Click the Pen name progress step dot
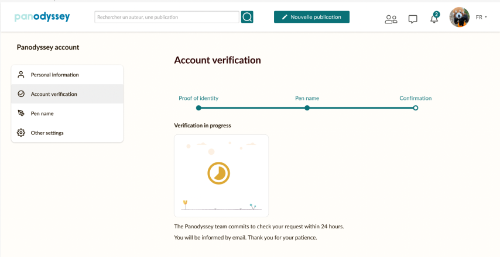 [307, 108]
